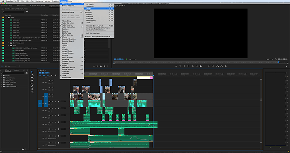Select the Selection arrow tool
Screen dimensions: 290x153
(x=32, y=72)
